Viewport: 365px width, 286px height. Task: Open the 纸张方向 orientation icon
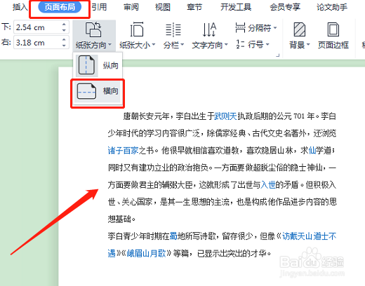93,29
